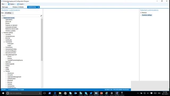Select AboveLock under Policies

(11, 73)
